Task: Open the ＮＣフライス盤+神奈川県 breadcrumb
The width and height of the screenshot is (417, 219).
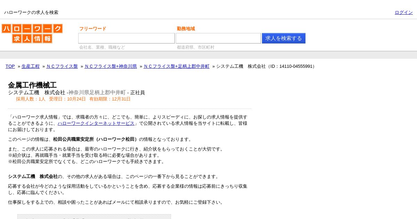Action: click(111, 66)
